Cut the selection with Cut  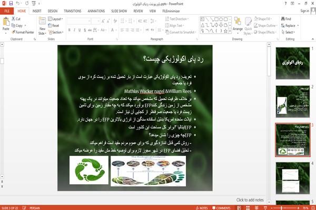(x=16, y=19)
